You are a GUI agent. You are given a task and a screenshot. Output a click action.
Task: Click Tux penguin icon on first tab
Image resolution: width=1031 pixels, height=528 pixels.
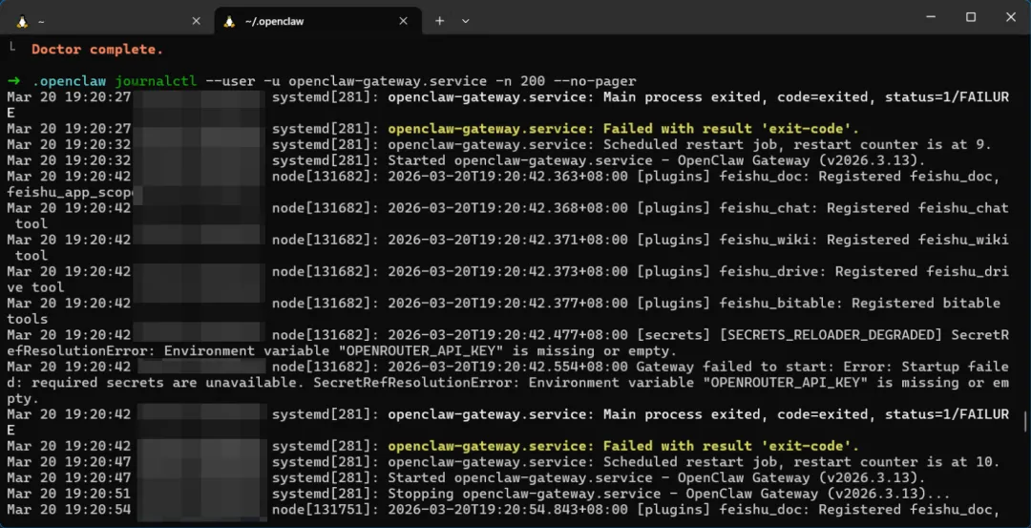(x=22, y=21)
